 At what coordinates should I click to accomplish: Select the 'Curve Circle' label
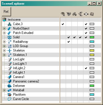tap(21, 99)
